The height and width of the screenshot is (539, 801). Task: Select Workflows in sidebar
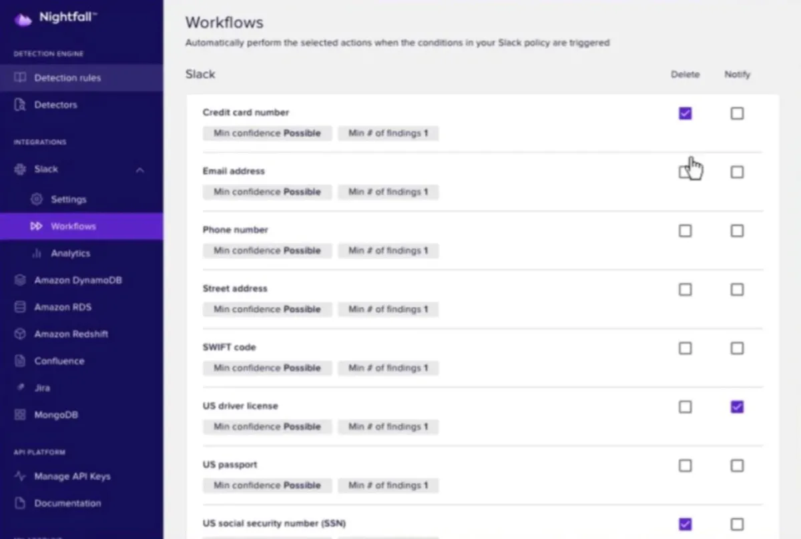pos(81,226)
